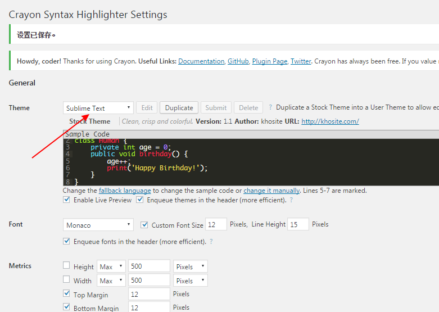Uncheck Enqueue themes in the header
Viewport: 439px width, 312px height.
(140, 200)
